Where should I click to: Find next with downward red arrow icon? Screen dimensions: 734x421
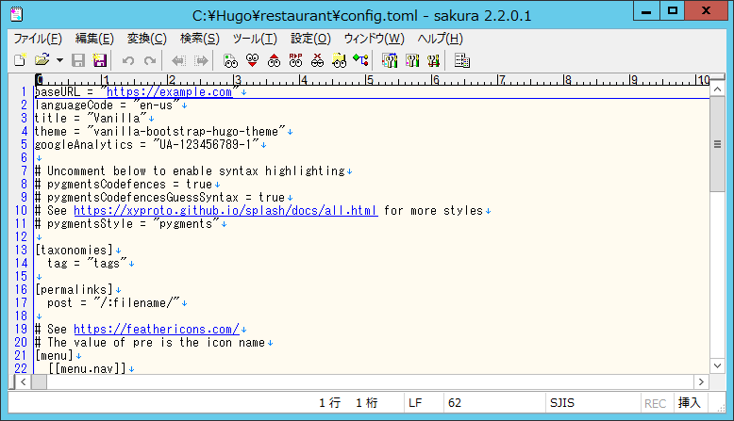pos(252,60)
